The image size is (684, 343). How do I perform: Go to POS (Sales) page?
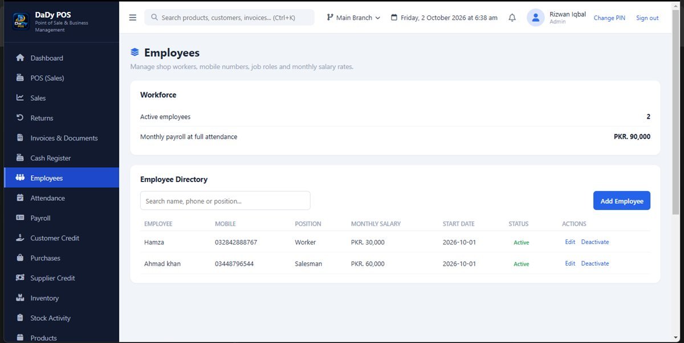pos(62,78)
